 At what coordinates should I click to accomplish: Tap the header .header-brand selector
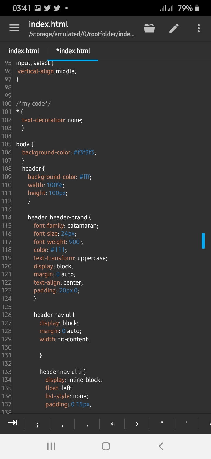click(59, 217)
